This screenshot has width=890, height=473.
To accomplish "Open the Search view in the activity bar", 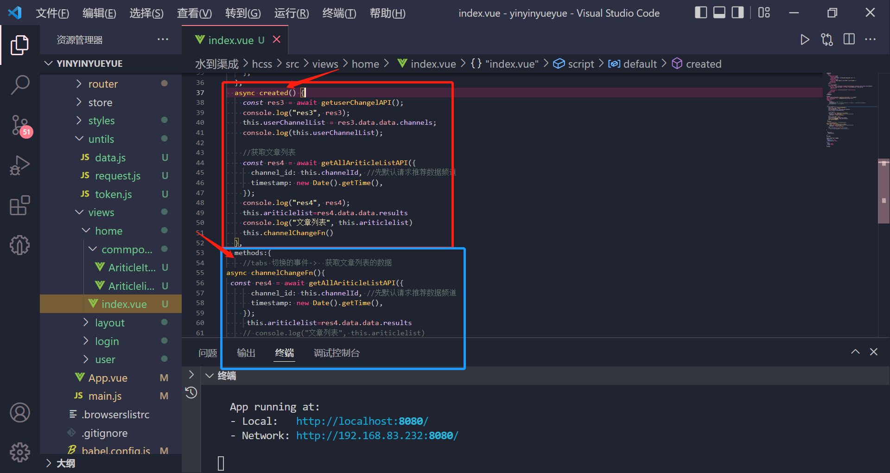I will (x=20, y=85).
